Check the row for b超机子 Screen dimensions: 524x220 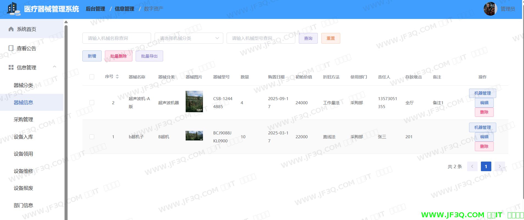click(92, 137)
